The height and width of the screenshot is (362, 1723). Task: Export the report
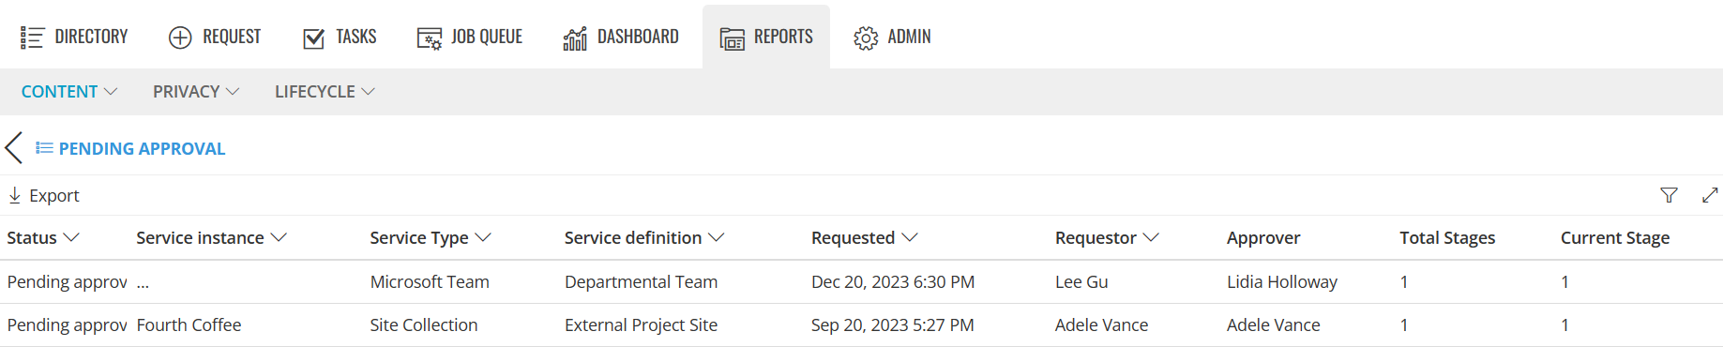(44, 195)
